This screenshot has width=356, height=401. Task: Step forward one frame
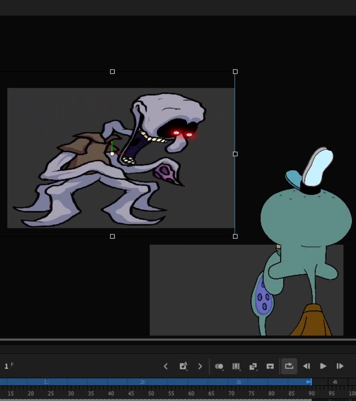pyautogui.click(x=340, y=366)
